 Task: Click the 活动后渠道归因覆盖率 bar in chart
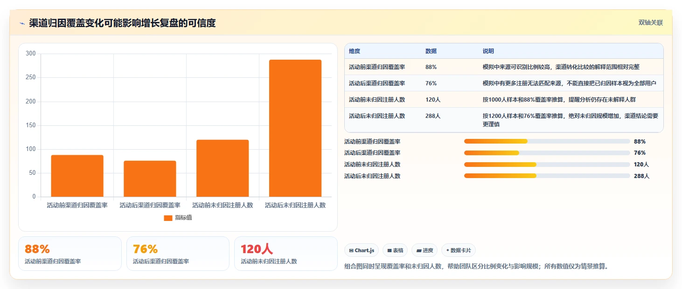coord(150,179)
